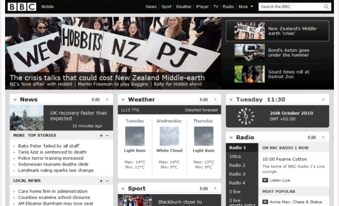Edit the Radio widget
Image resolution: width=339 pixels, height=206 pixels.
click(x=312, y=138)
